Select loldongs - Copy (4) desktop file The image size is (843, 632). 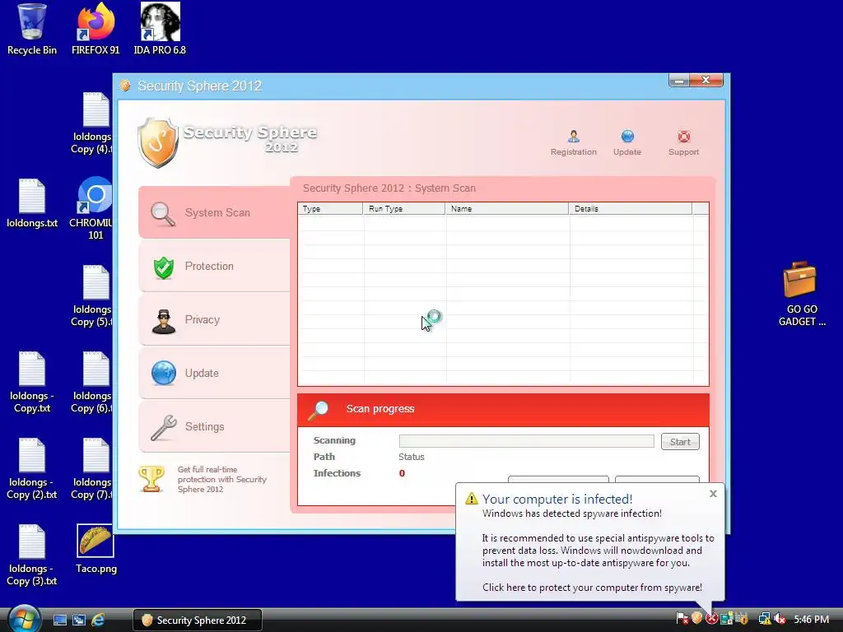[92, 123]
